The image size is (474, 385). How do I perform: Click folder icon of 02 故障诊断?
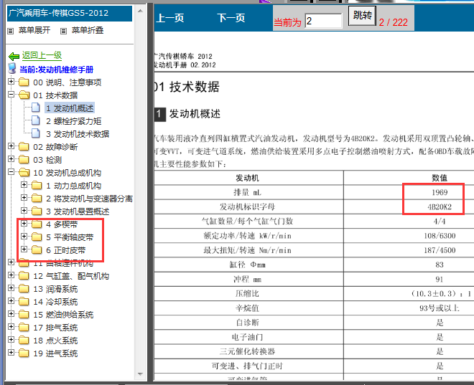pyautogui.click(x=24, y=147)
